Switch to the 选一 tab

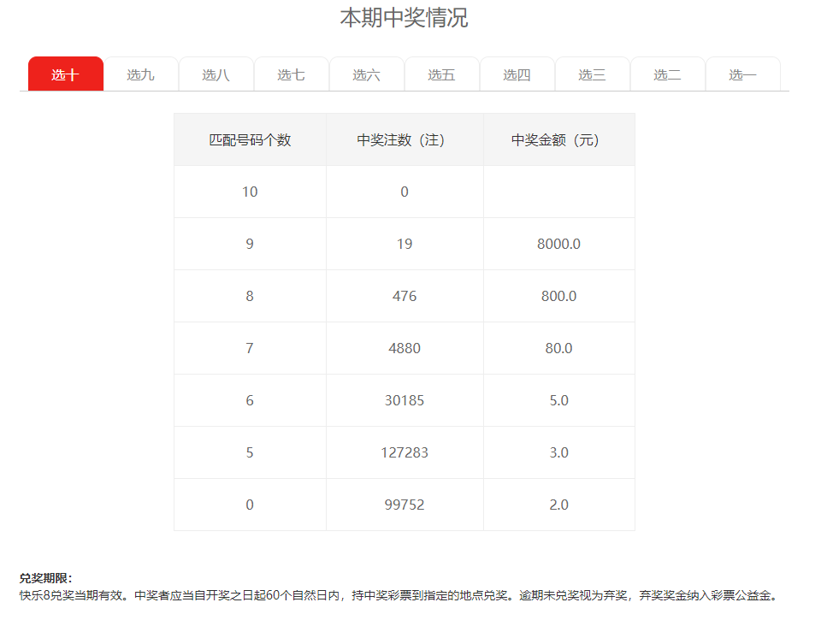743,74
